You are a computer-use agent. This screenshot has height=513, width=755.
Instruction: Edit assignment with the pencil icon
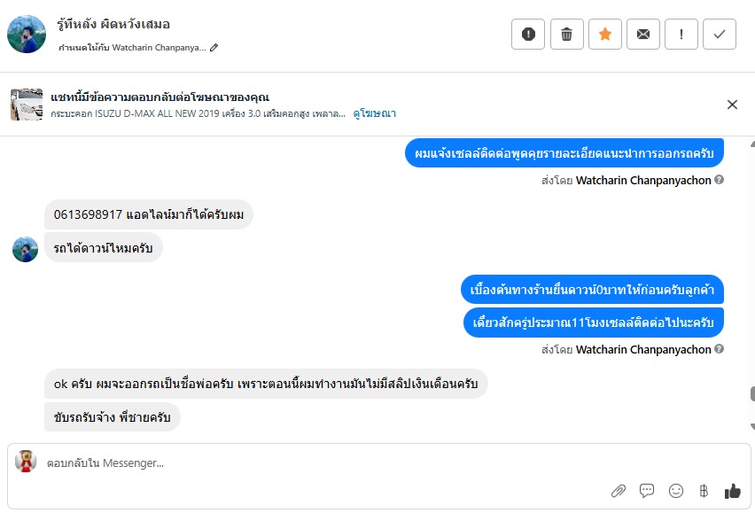click(x=214, y=48)
